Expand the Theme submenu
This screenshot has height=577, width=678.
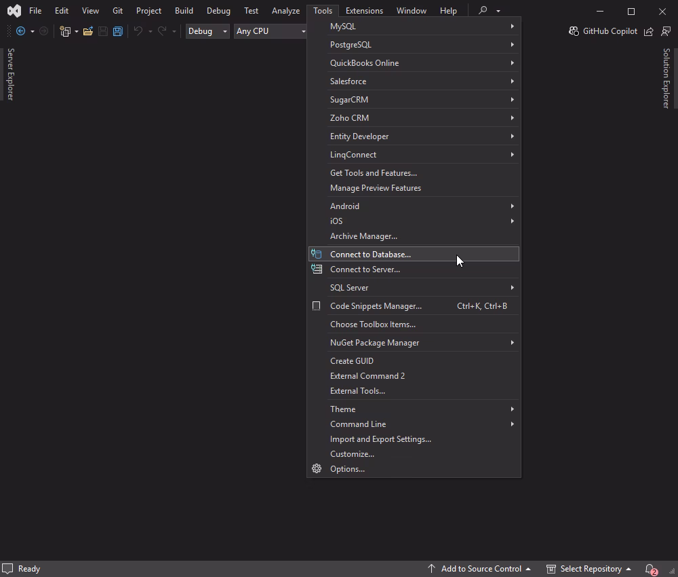pyautogui.click(x=414, y=409)
